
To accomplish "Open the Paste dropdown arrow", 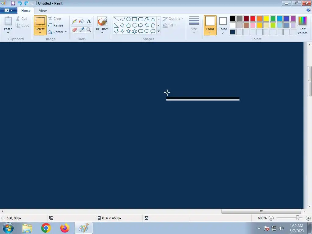I will pos(8,33).
